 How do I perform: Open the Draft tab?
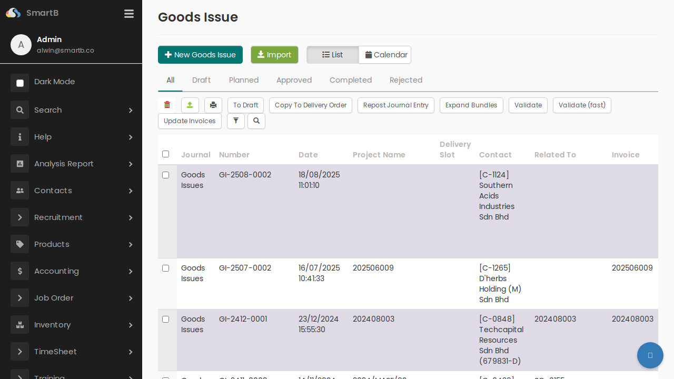201,80
